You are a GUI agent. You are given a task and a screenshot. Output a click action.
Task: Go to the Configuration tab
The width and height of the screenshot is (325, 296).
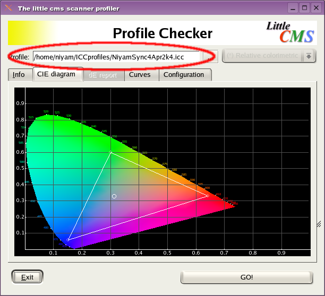pos(185,75)
